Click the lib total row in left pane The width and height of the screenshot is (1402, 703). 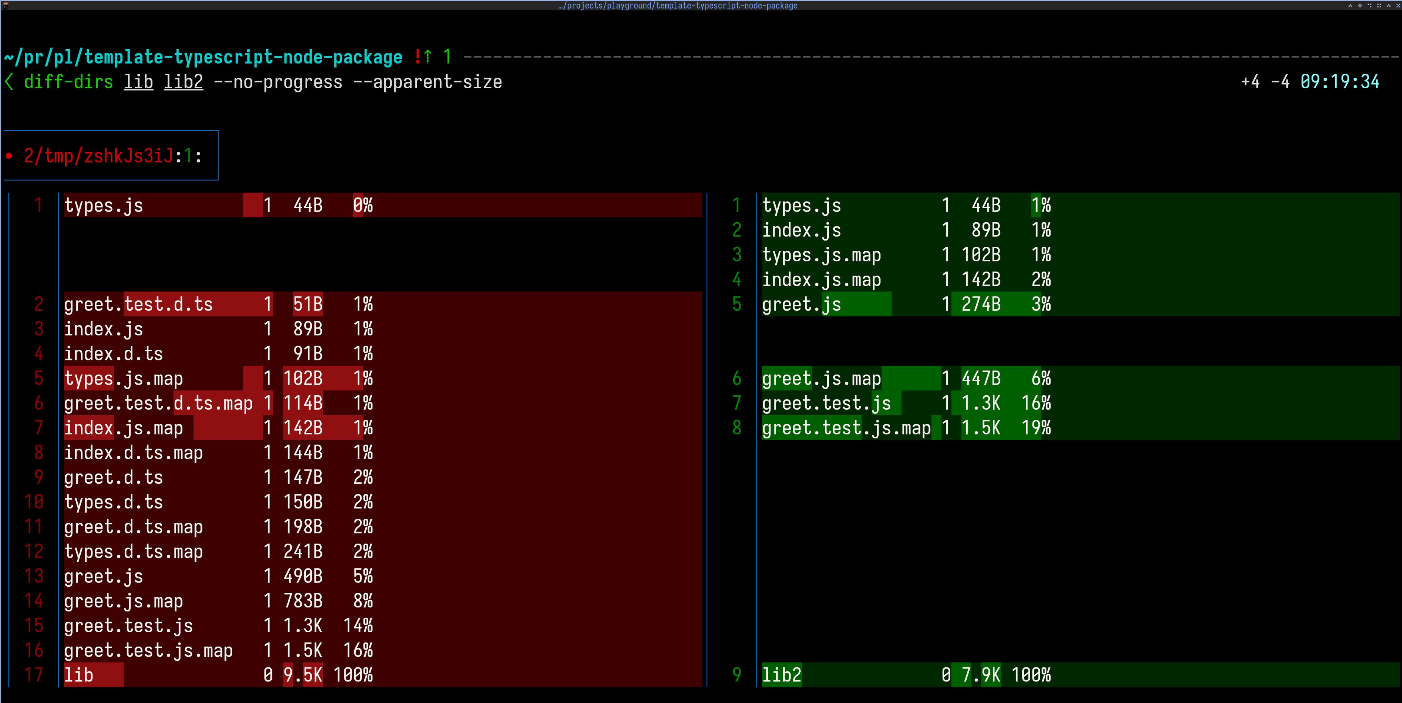pyautogui.click(x=79, y=675)
